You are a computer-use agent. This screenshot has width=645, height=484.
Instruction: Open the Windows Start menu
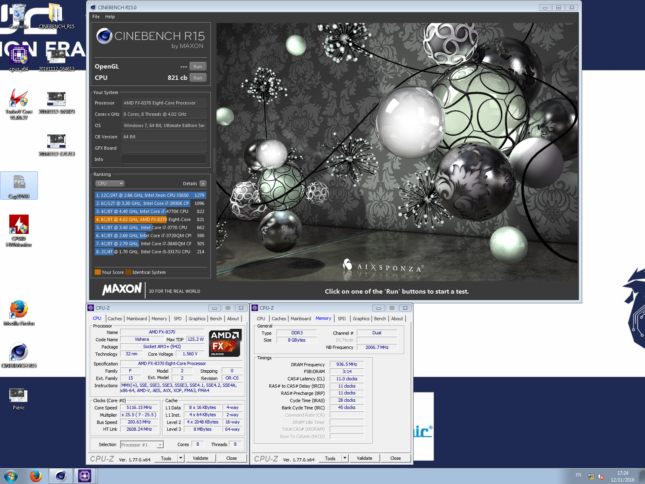click(10, 476)
